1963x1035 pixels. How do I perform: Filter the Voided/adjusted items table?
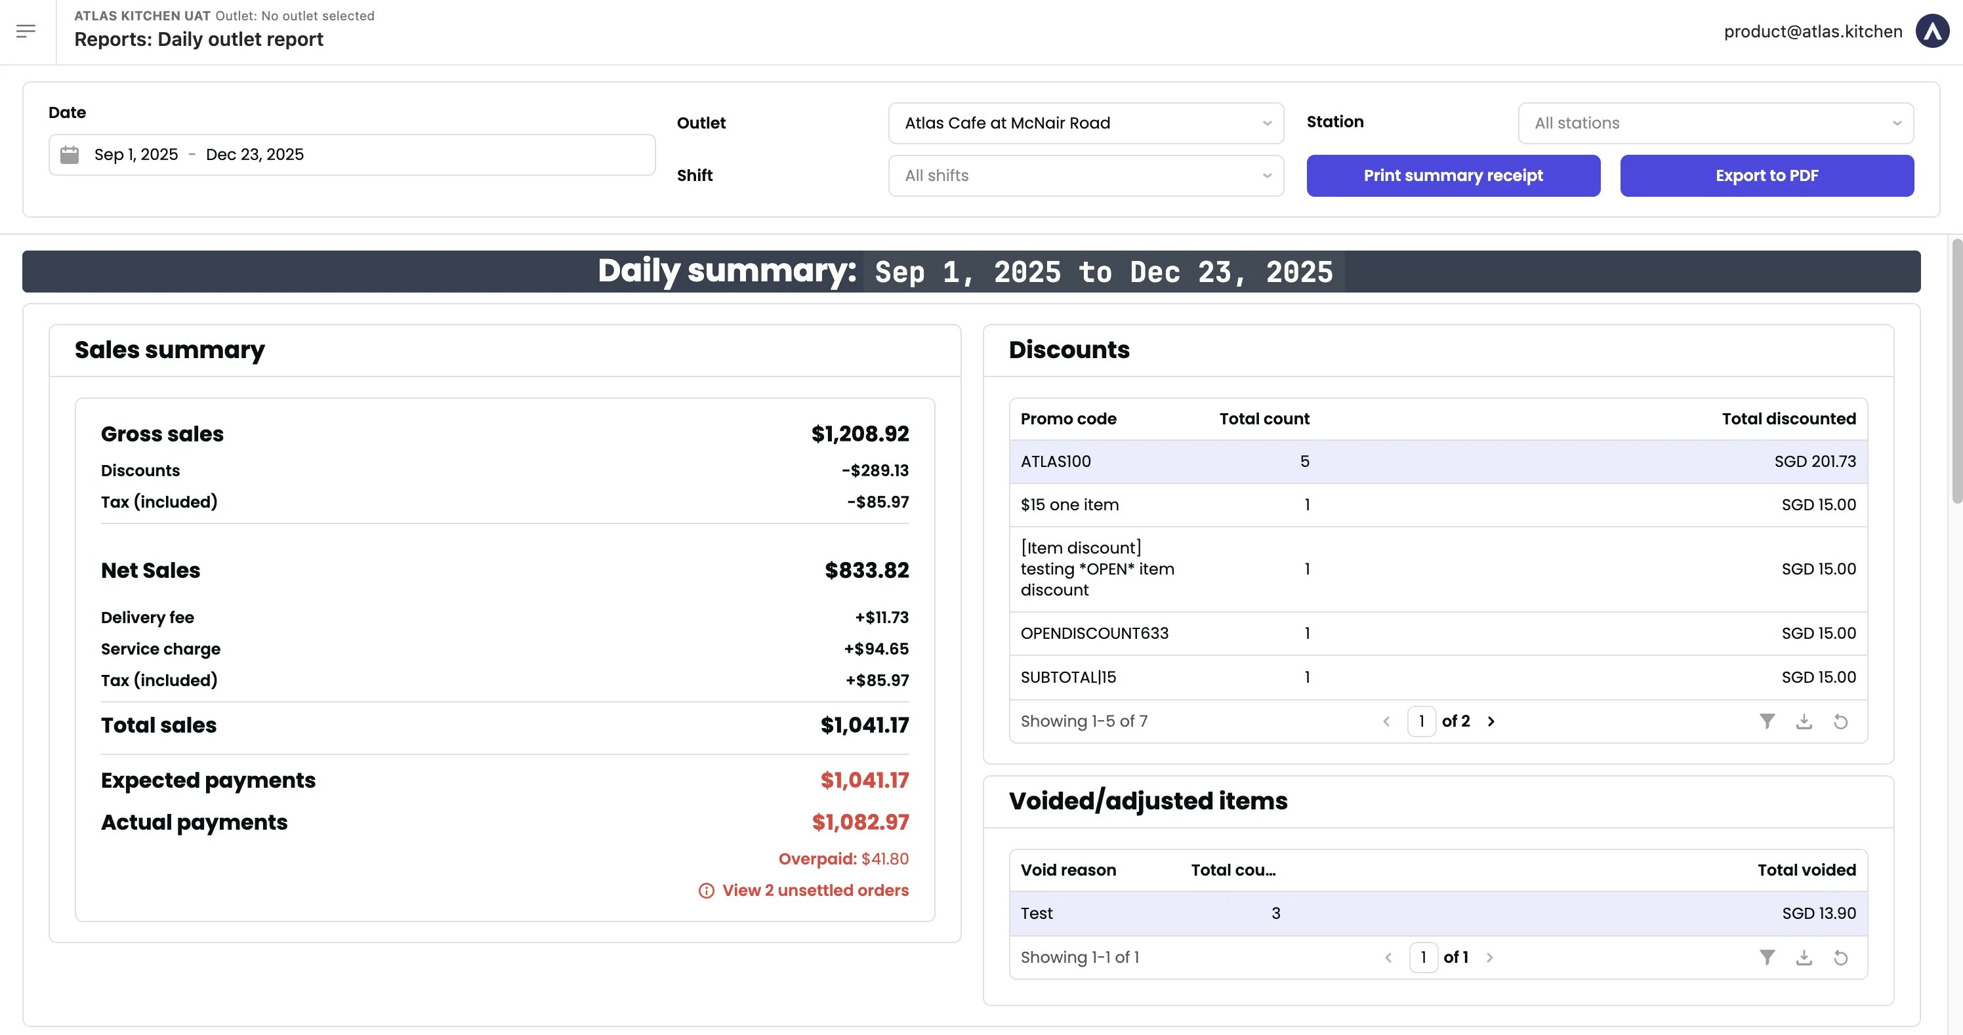pyautogui.click(x=1767, y=958)
